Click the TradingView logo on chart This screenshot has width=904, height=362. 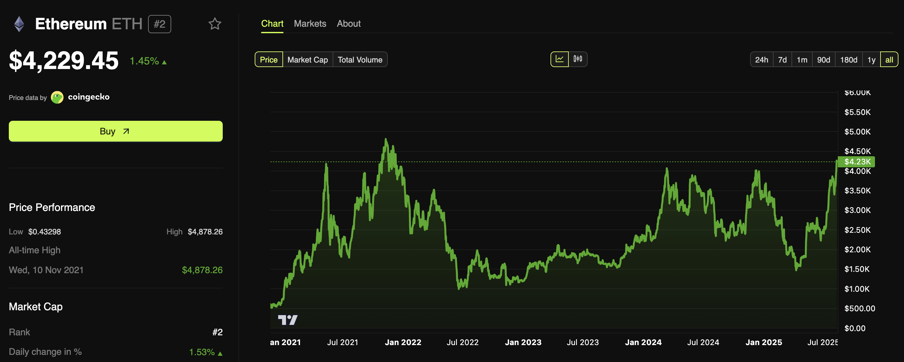(287, 320)
